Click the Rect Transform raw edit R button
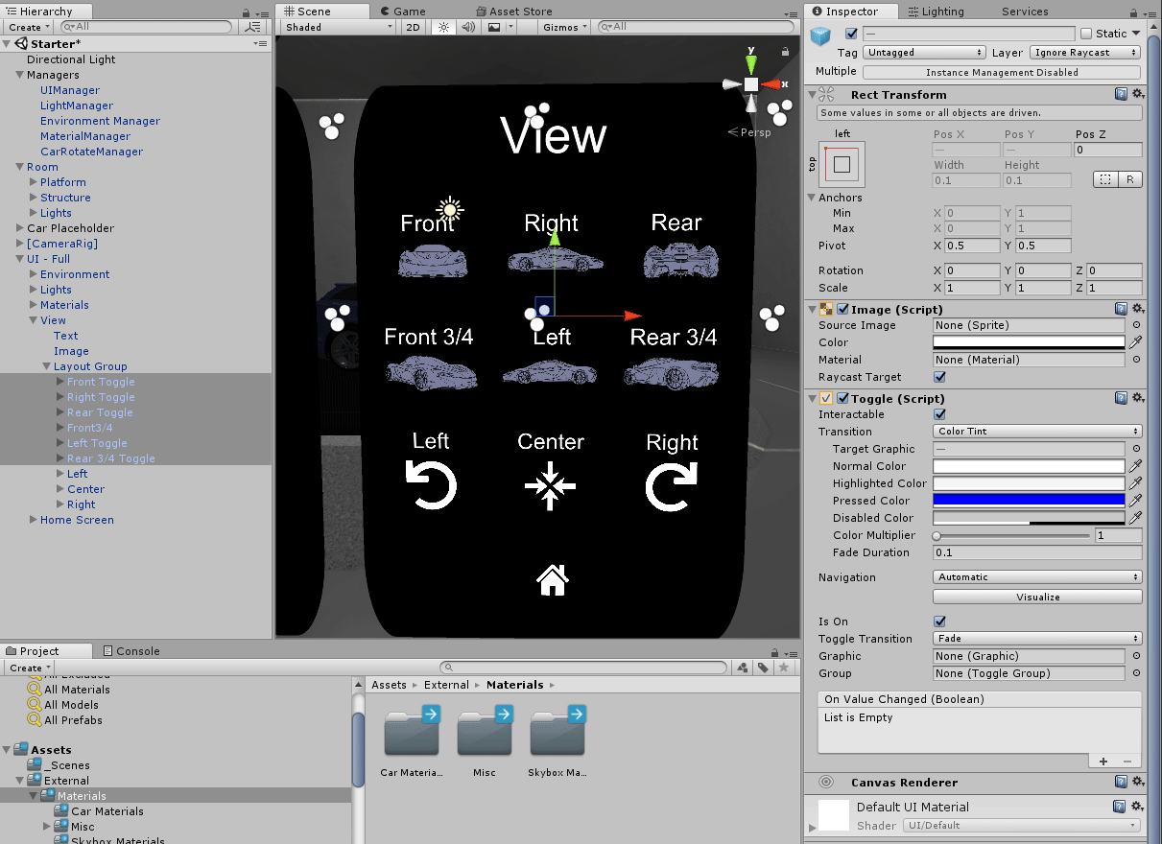Image resolution: width=1162 pixels, height=844 pixels. [1130, 179]
